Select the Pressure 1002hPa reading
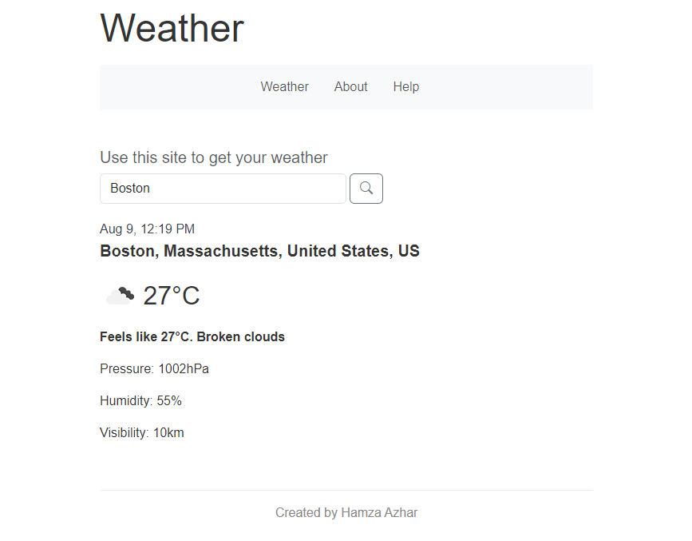 pyautogui.click(x=154, y=368)
